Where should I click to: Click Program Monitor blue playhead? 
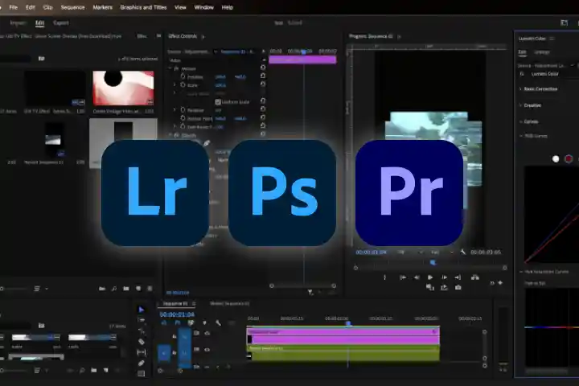pos(433,262)
